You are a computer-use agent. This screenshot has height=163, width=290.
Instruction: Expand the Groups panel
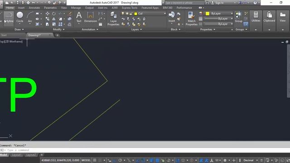tap(241, 29)
